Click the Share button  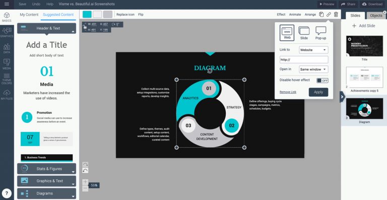tap(348, 4)
